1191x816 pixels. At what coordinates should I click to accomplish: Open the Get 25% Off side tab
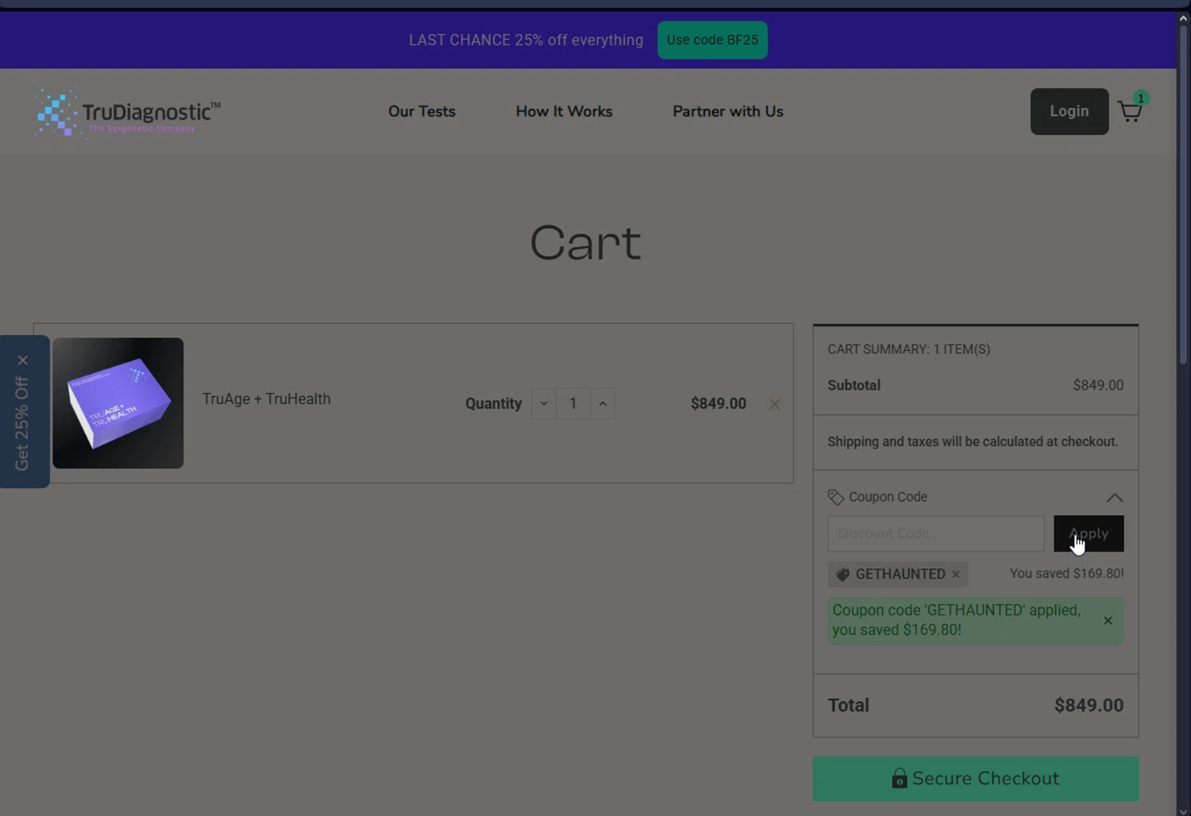pos(22,423)
